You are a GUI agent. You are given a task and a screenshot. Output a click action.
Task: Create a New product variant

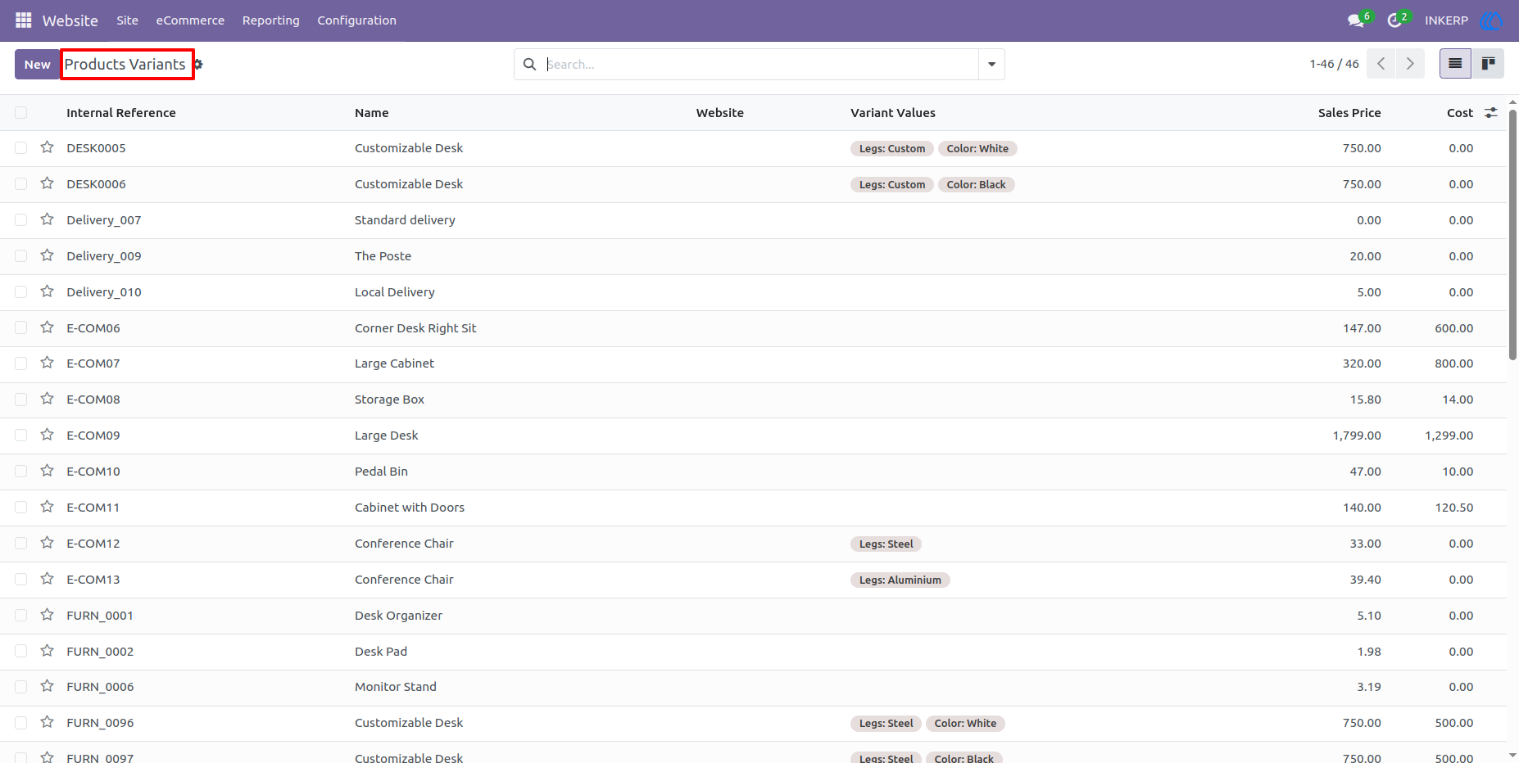pos(37,64)
